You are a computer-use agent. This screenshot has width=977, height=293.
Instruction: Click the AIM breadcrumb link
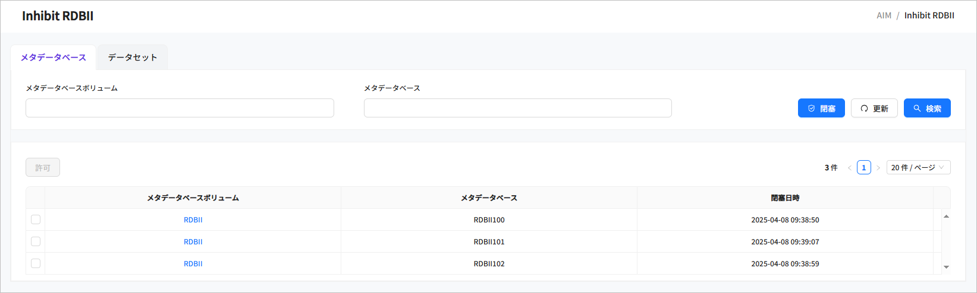point(884,15)
